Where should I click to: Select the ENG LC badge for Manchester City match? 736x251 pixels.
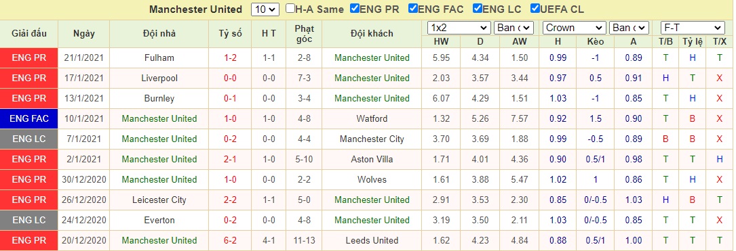tap(29, 139)
